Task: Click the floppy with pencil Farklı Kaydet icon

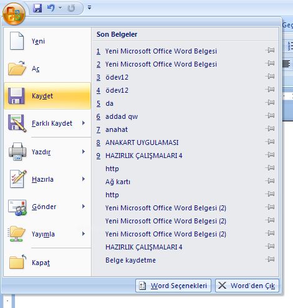Action: (17, 123)
